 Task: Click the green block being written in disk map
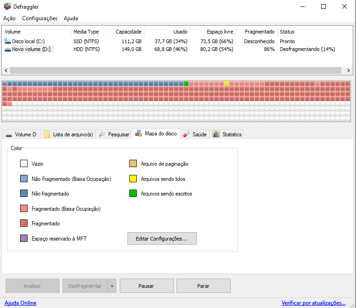[186, 84]
